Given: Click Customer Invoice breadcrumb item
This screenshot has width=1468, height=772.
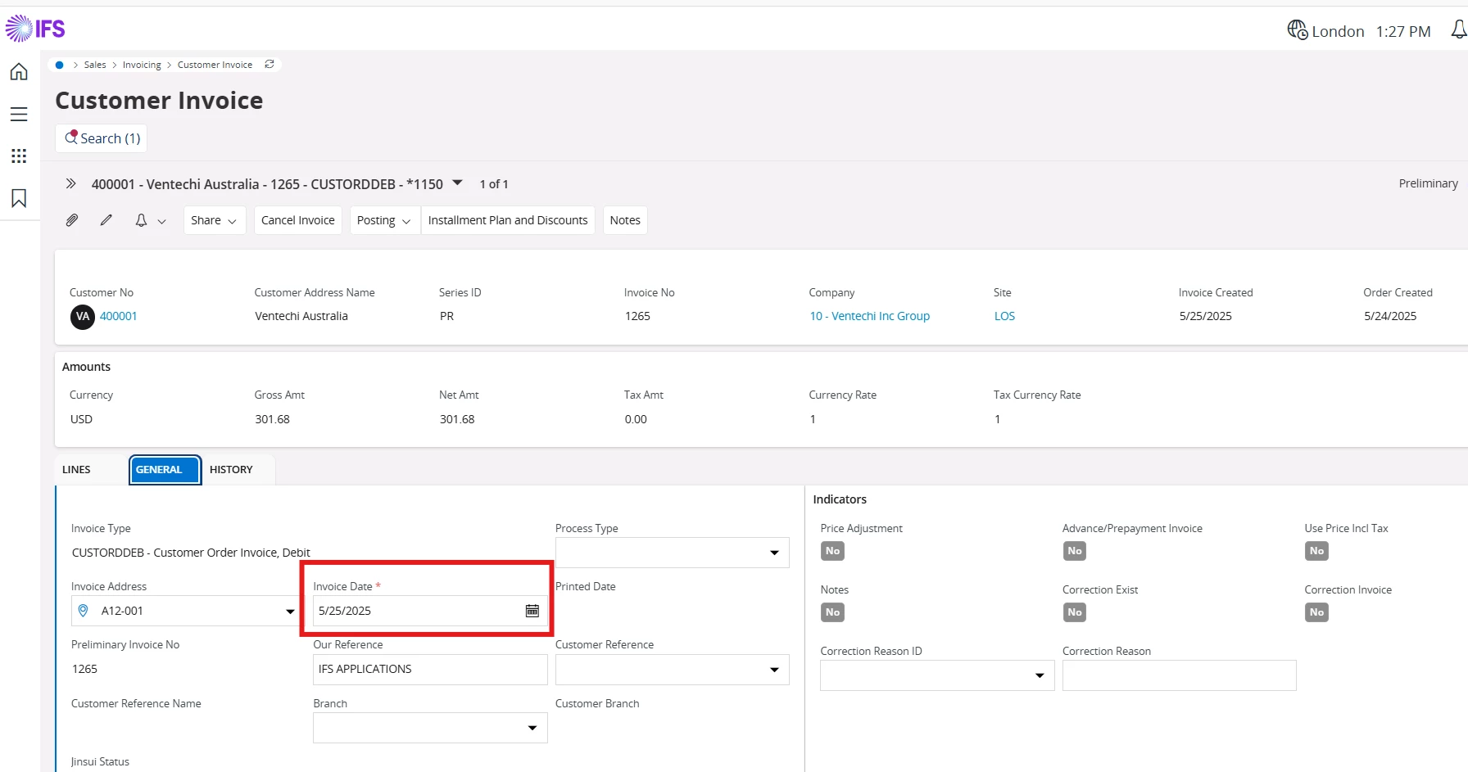Looking at the screenshot, I should [x=215, y=65].
